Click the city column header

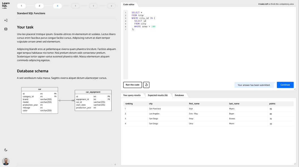151,104
